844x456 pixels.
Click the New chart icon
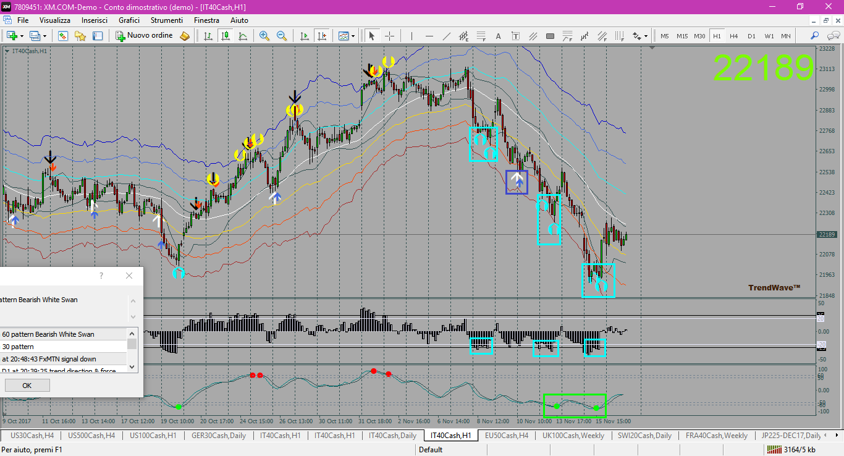12,36
